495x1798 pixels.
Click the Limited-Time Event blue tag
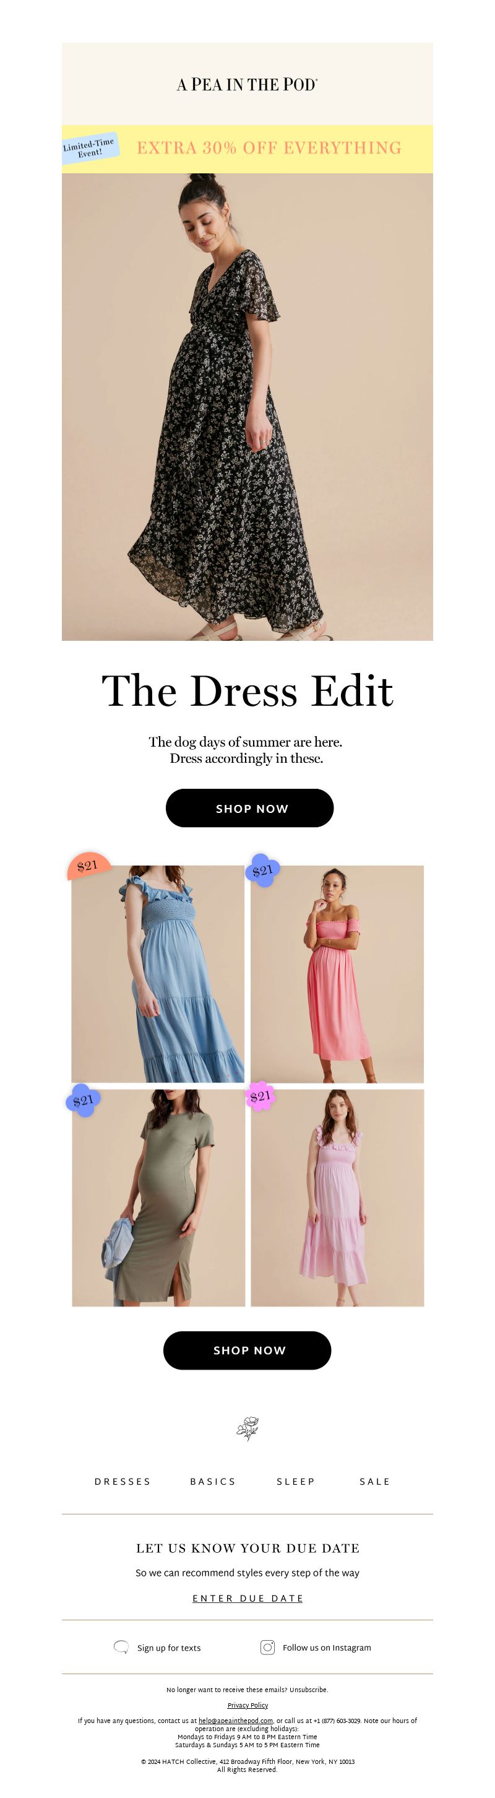point(89,147)
